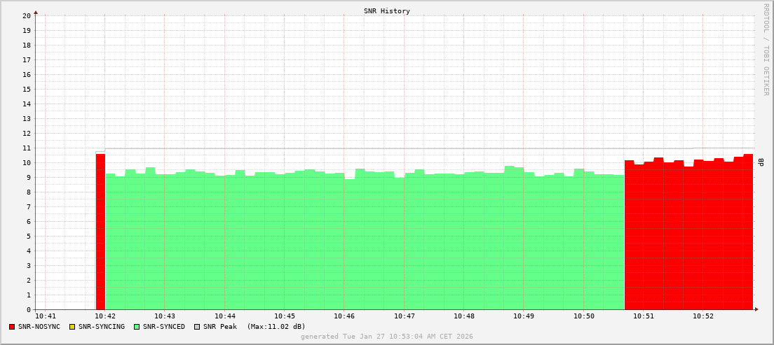Click the dB unit label on right
This screenshot has width=774, height=345.
coord(761,162)
